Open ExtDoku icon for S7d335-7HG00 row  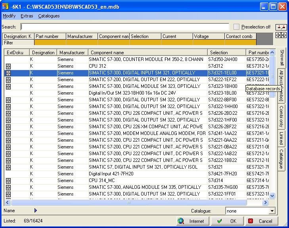point(8,188)
